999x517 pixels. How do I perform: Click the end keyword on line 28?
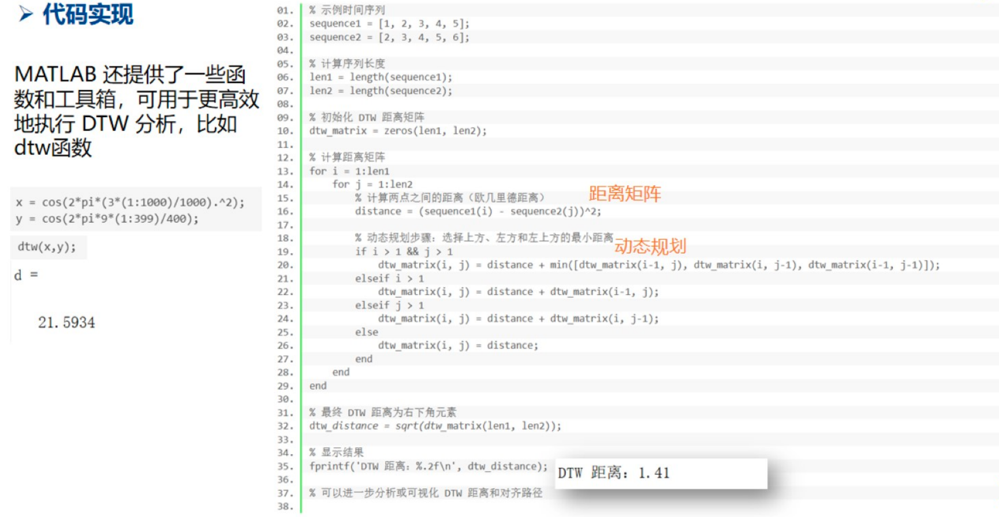tap(341, 372)
